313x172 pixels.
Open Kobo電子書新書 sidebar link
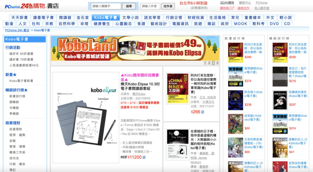coord(21,81)
